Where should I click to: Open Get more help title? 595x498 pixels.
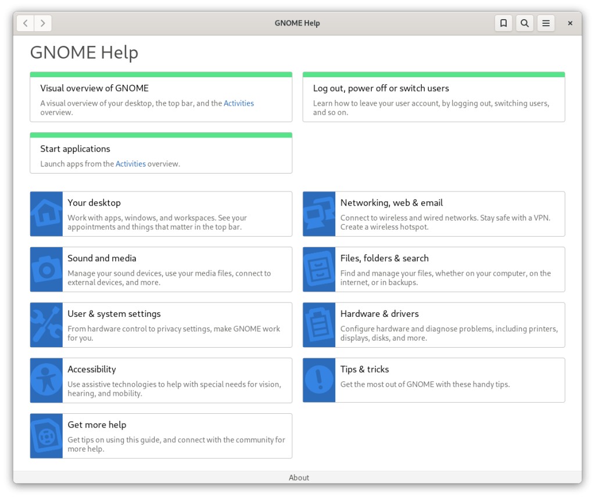[x=97, y=425]
